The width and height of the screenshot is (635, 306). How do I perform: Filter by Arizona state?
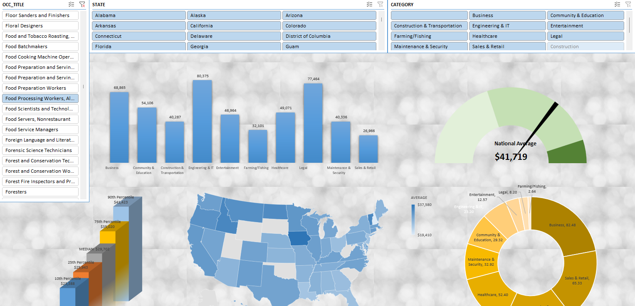tap(329, 15)
